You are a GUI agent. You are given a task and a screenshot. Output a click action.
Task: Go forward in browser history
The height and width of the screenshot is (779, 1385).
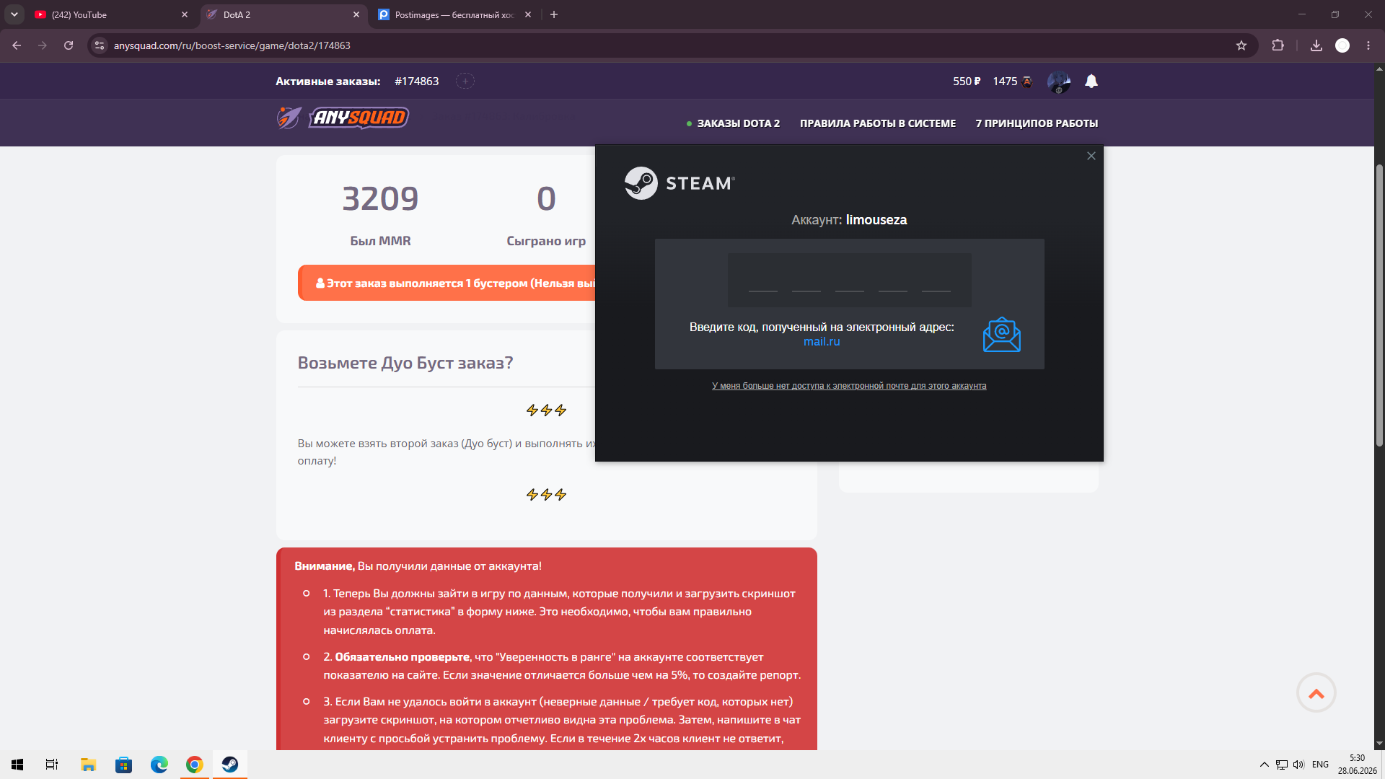click(43, 45)
